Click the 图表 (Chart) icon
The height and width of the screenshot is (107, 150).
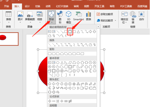tap(89, 14)
